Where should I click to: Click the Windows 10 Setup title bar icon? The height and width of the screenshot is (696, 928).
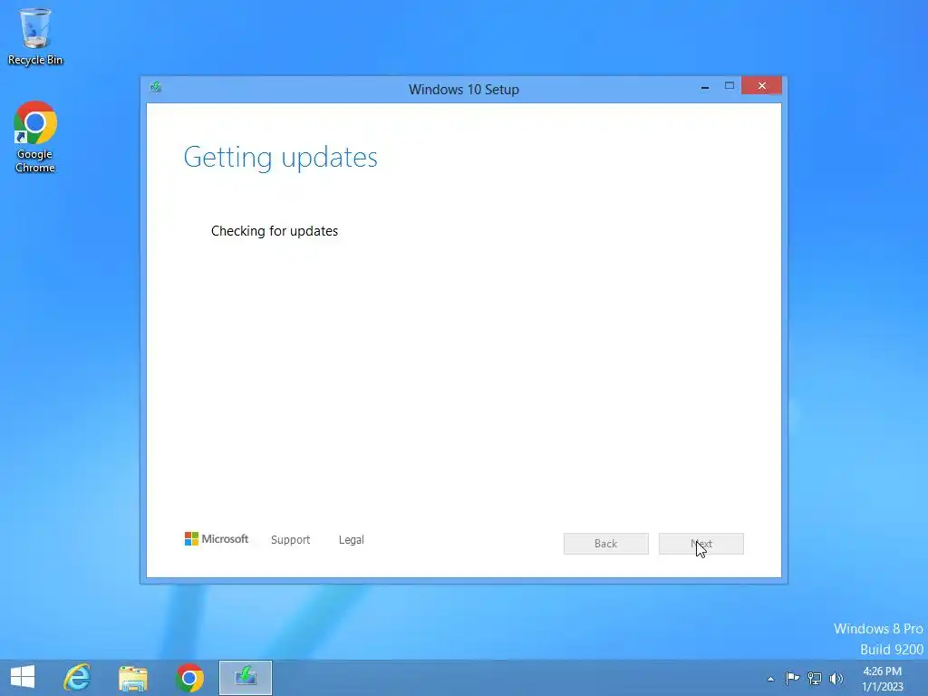click(156, 88)
